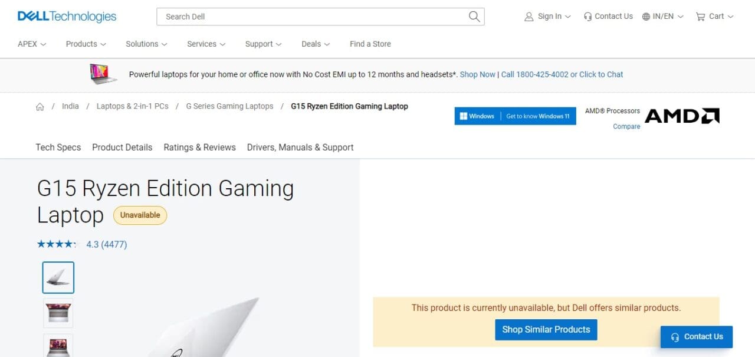Click Call 1800-425-4002 or Click to Chat
Image resolution: width=755 pixels, height=357 pixels.
click(562, 74)
